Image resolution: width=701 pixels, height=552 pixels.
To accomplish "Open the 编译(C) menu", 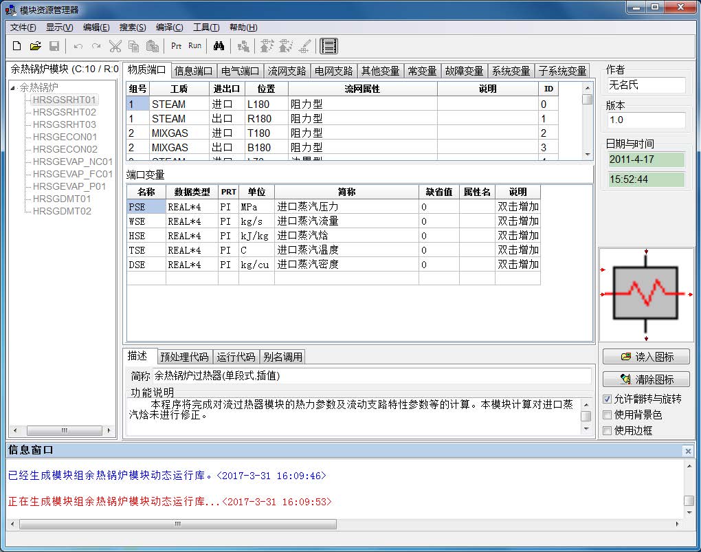I will coord(169,27).
